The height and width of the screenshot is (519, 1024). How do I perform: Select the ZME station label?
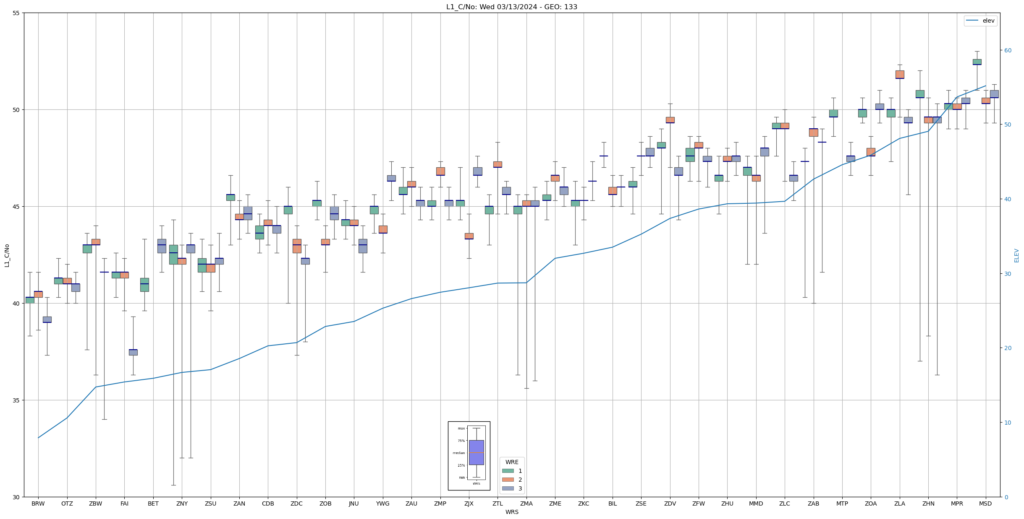(x=555, y=504)
